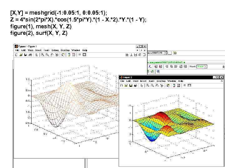Image resolution: width=225 pixels, height=168 pixels.
Task: Open Edit menu in Figure 1 window
Action: point(23,50)
